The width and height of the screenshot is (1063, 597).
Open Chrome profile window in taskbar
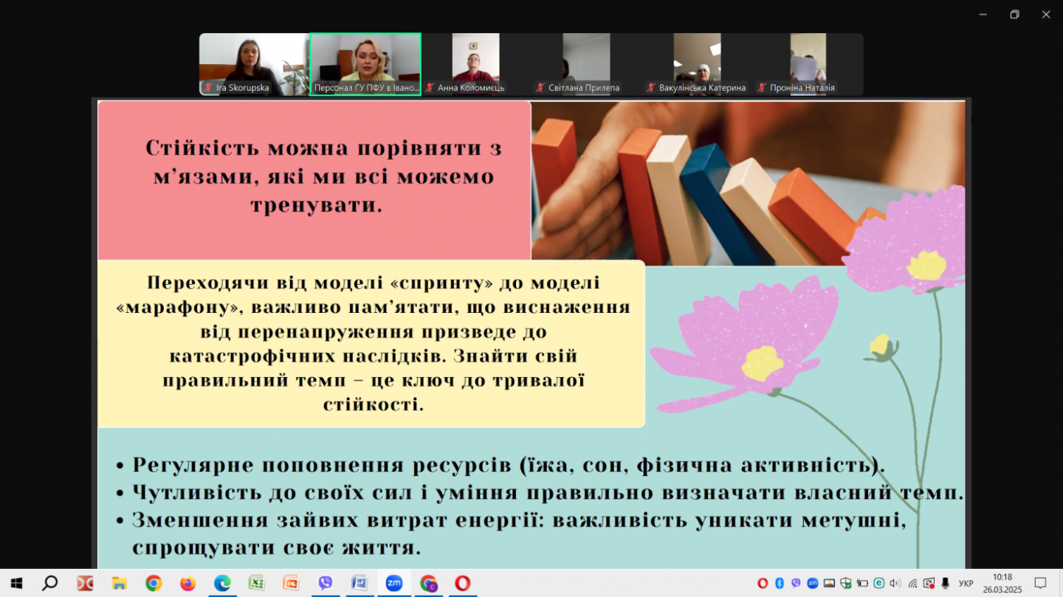coord(428,583)
